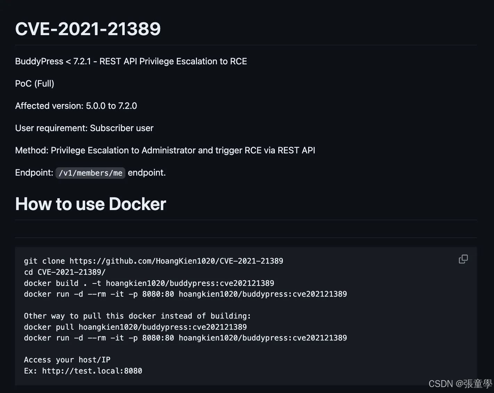Copy the code block with the copy icon
Viewport: 494px width, 393px height.
click(463, 259)
